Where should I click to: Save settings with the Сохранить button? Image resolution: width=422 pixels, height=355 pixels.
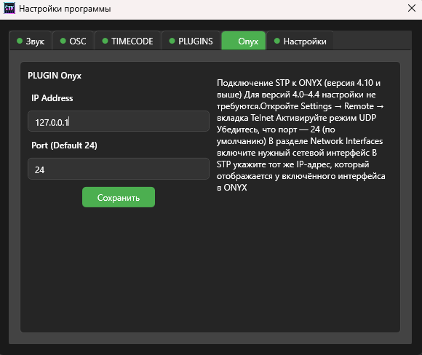[119, 197]
